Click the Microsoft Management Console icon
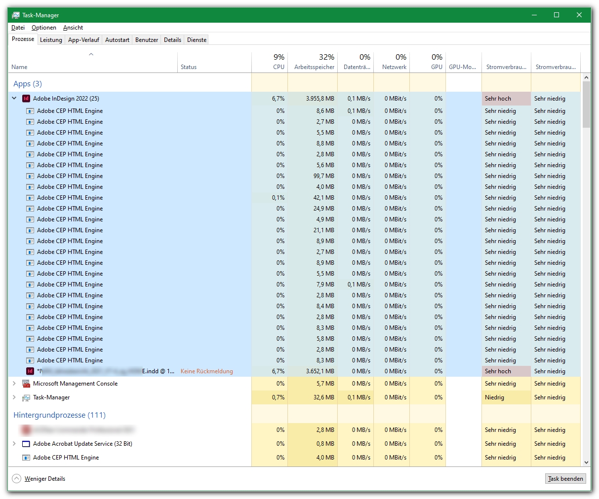Viewport: 599px width, 499px height. (26, 383)
